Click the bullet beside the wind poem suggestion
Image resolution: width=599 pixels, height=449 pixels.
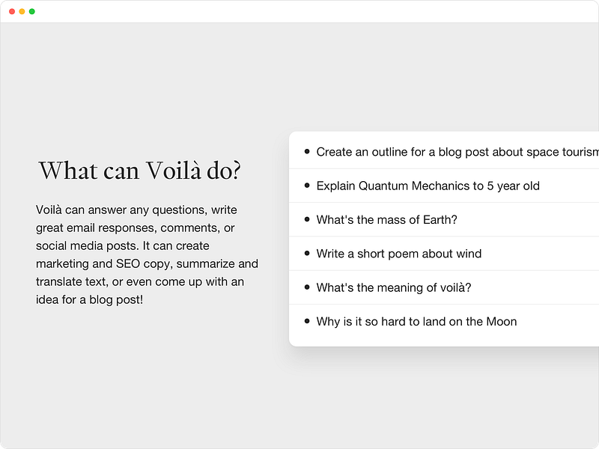(x=306, y=252)
